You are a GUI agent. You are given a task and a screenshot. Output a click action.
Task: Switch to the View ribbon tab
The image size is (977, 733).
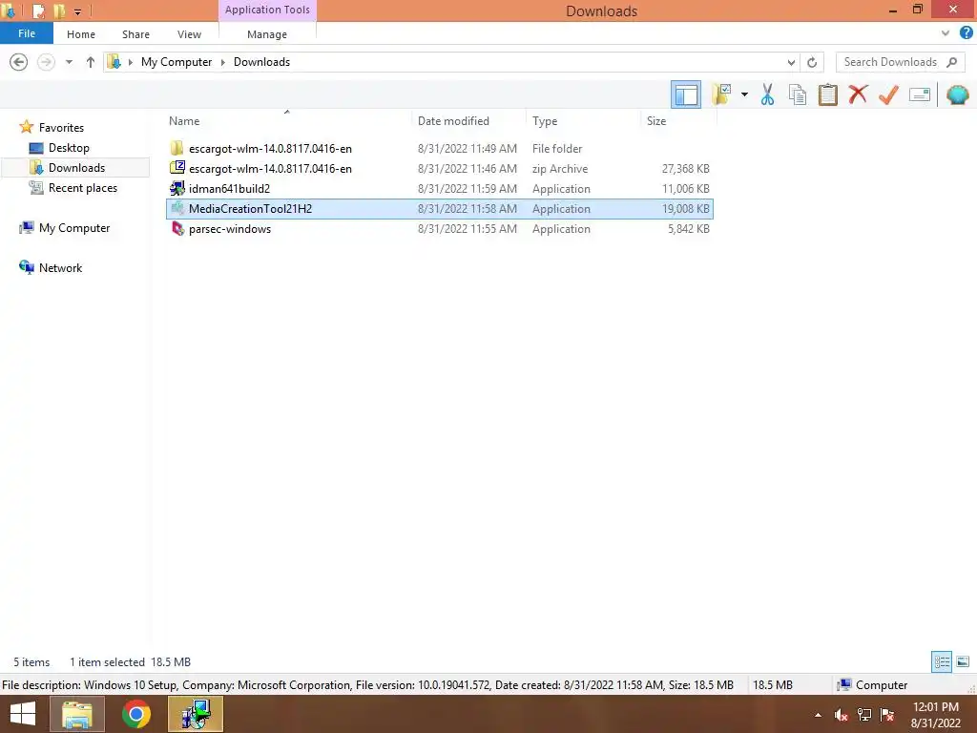click(189, 34)
